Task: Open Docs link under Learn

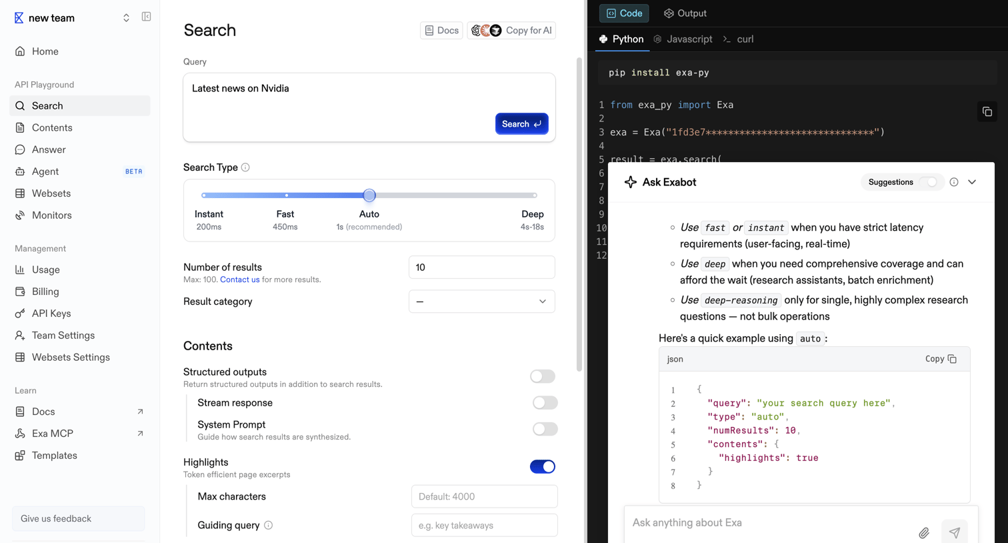Action: click(80, 412)
